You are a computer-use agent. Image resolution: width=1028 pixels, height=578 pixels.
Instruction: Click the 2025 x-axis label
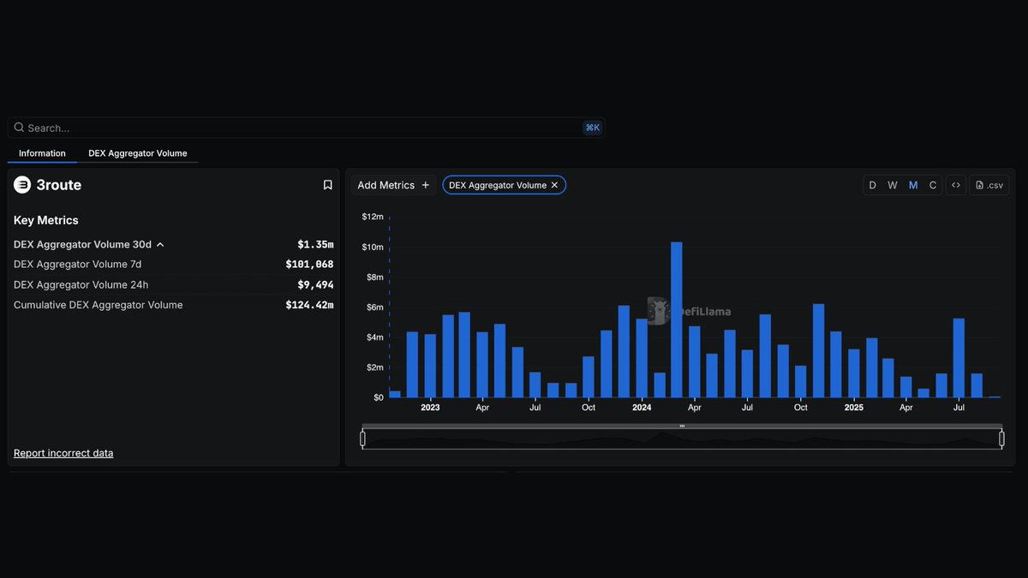[x=853, y=408]
